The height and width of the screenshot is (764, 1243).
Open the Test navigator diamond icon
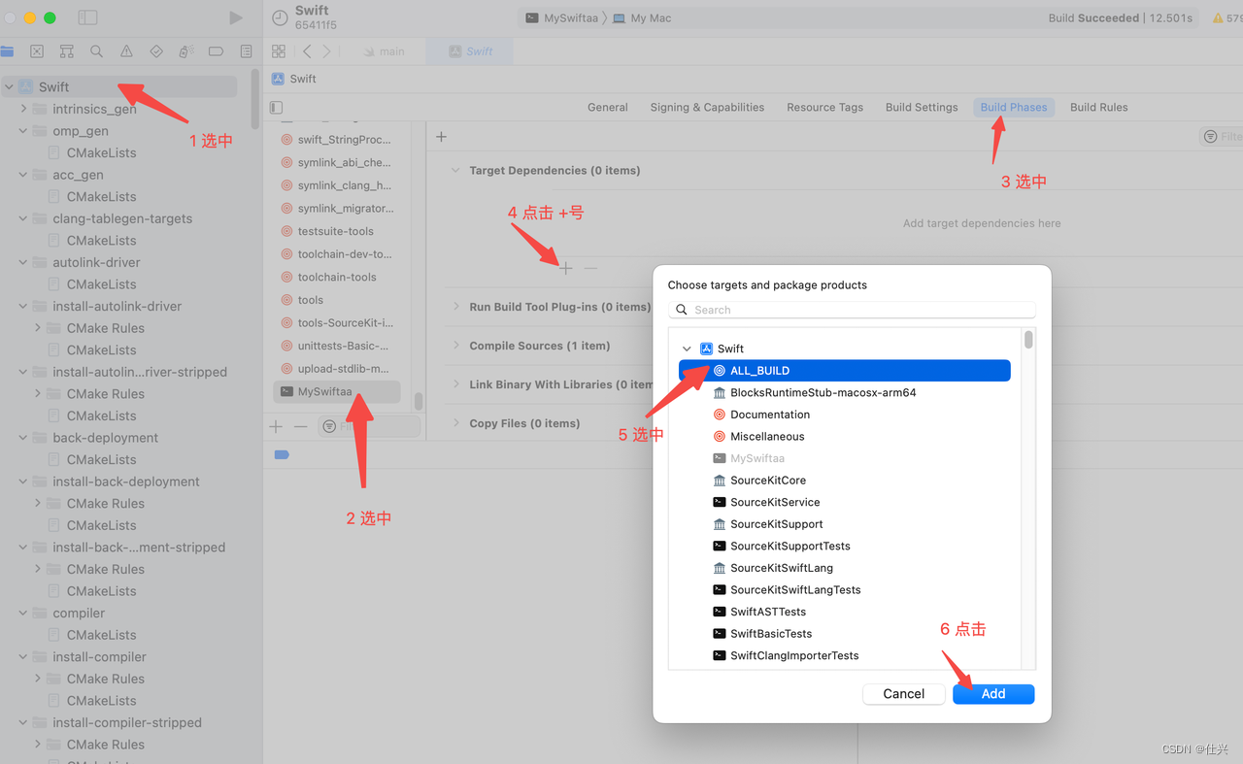click(x=156, y=51)
